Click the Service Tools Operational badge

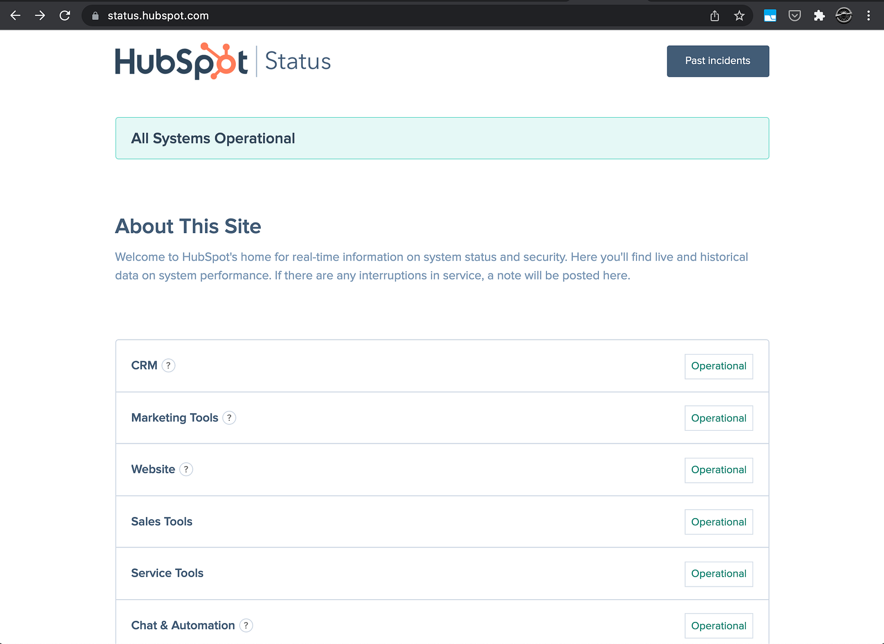pos(719,574)
